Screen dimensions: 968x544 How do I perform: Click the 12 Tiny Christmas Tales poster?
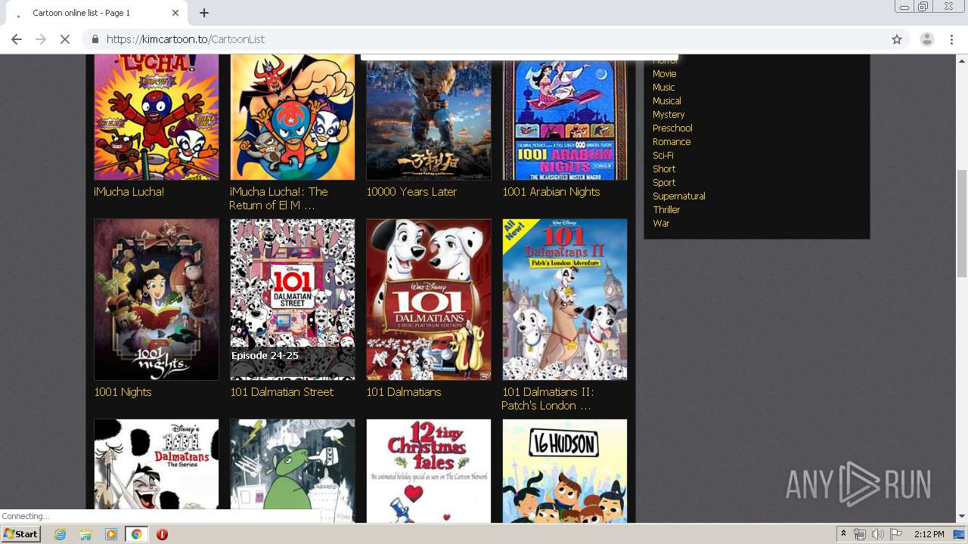(429, 471)
